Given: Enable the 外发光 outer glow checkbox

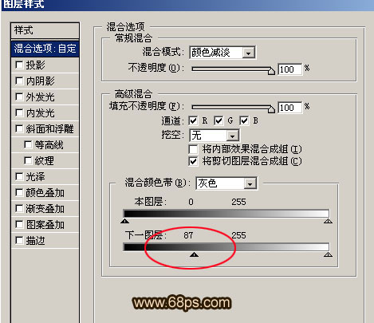Looking at the screenshot, I should pyautogui.click(x=19, y=97).
